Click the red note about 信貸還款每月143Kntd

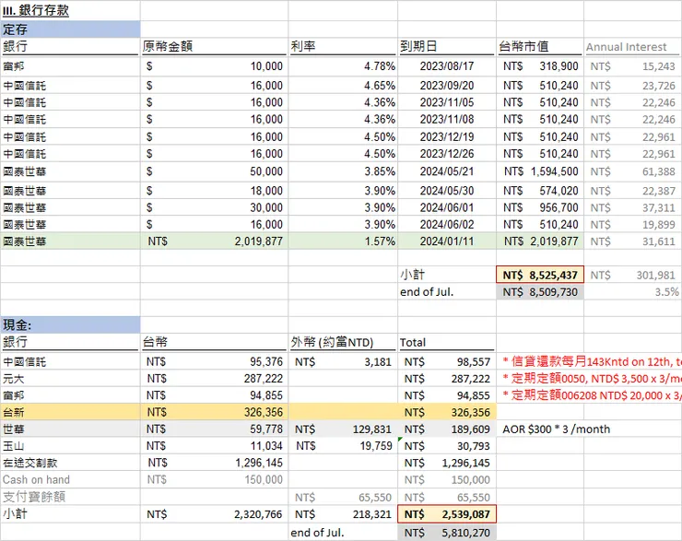[592, 361]
